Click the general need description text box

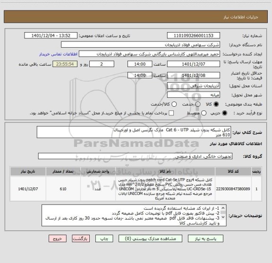(x=134, y=132)
